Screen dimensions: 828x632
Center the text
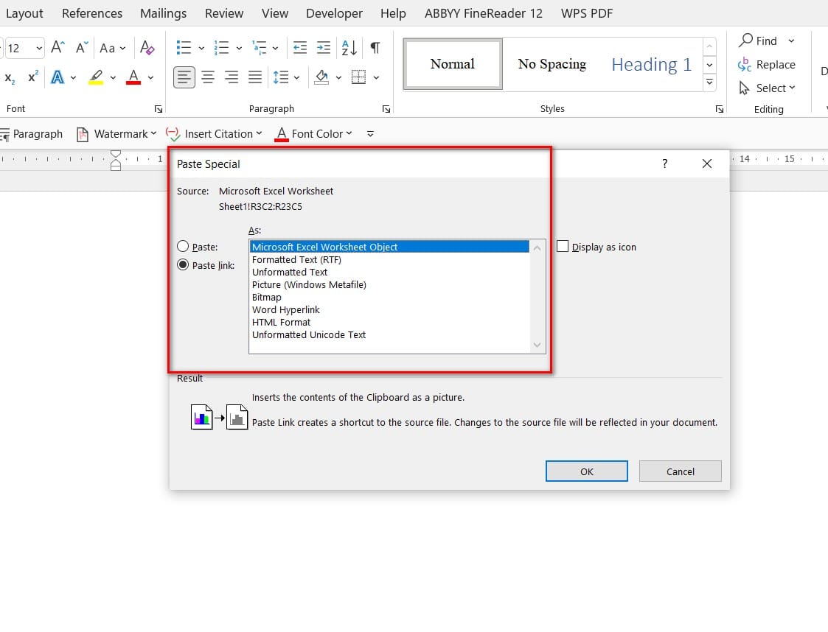208,77
